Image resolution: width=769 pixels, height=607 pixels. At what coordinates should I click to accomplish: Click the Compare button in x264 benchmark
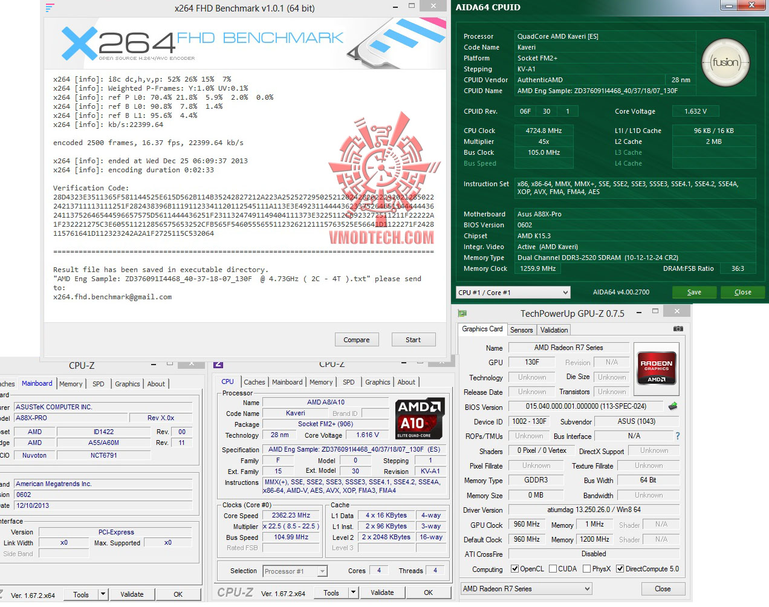[x=357, y=340]
